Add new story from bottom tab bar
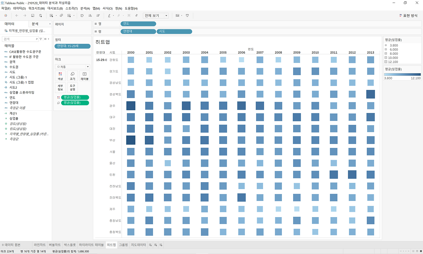 pyautogui.click(x=161, y=245)
